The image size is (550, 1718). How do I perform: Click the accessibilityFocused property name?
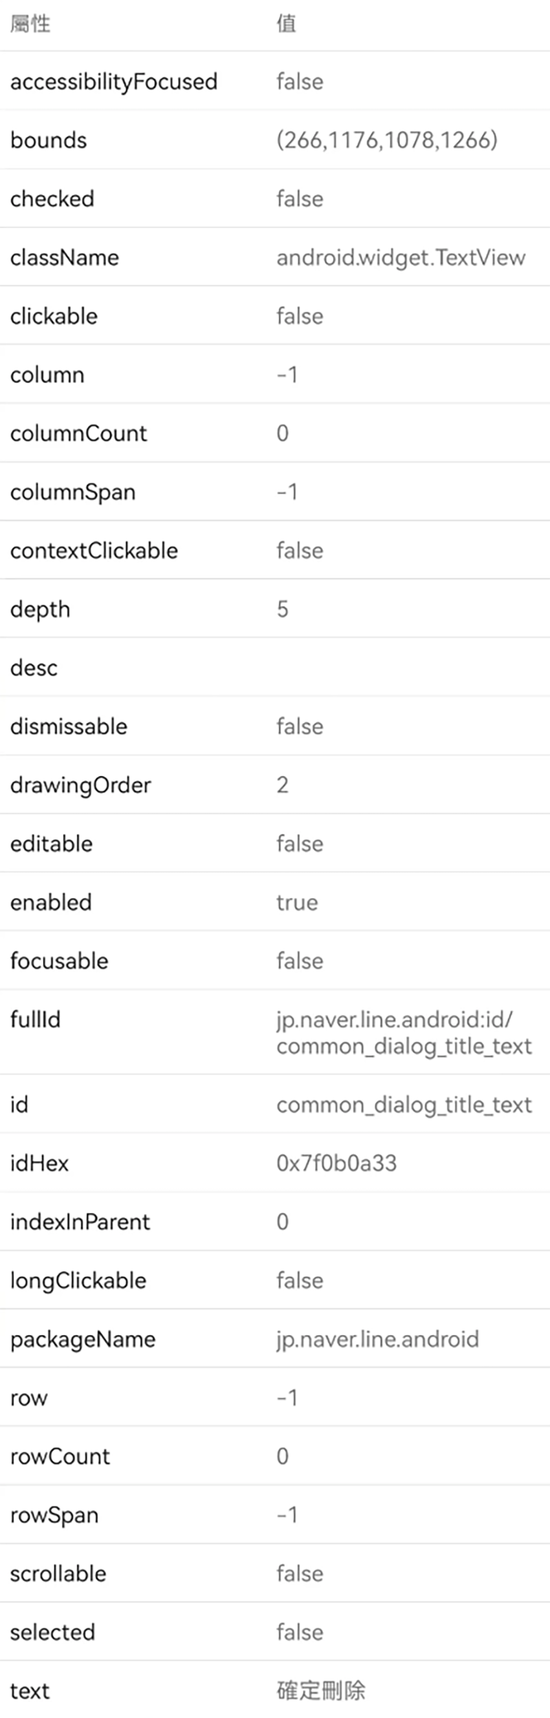[x=113, y=82]
